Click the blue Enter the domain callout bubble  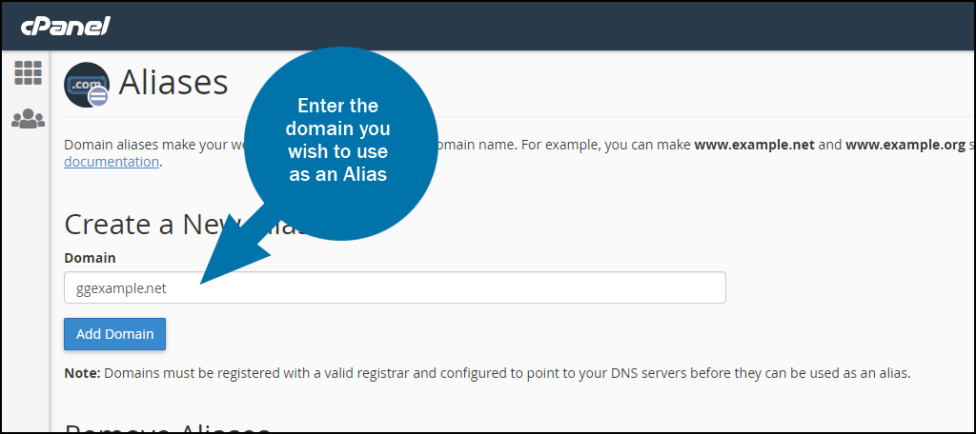[338, 143]
